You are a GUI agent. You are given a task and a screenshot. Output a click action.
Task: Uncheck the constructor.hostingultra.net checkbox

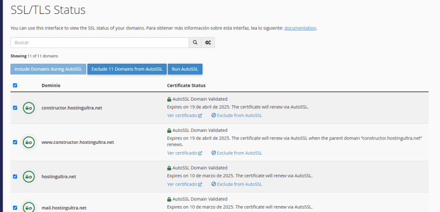(15, 107)
